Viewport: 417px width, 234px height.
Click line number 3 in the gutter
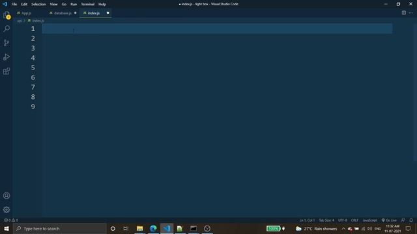33,48
